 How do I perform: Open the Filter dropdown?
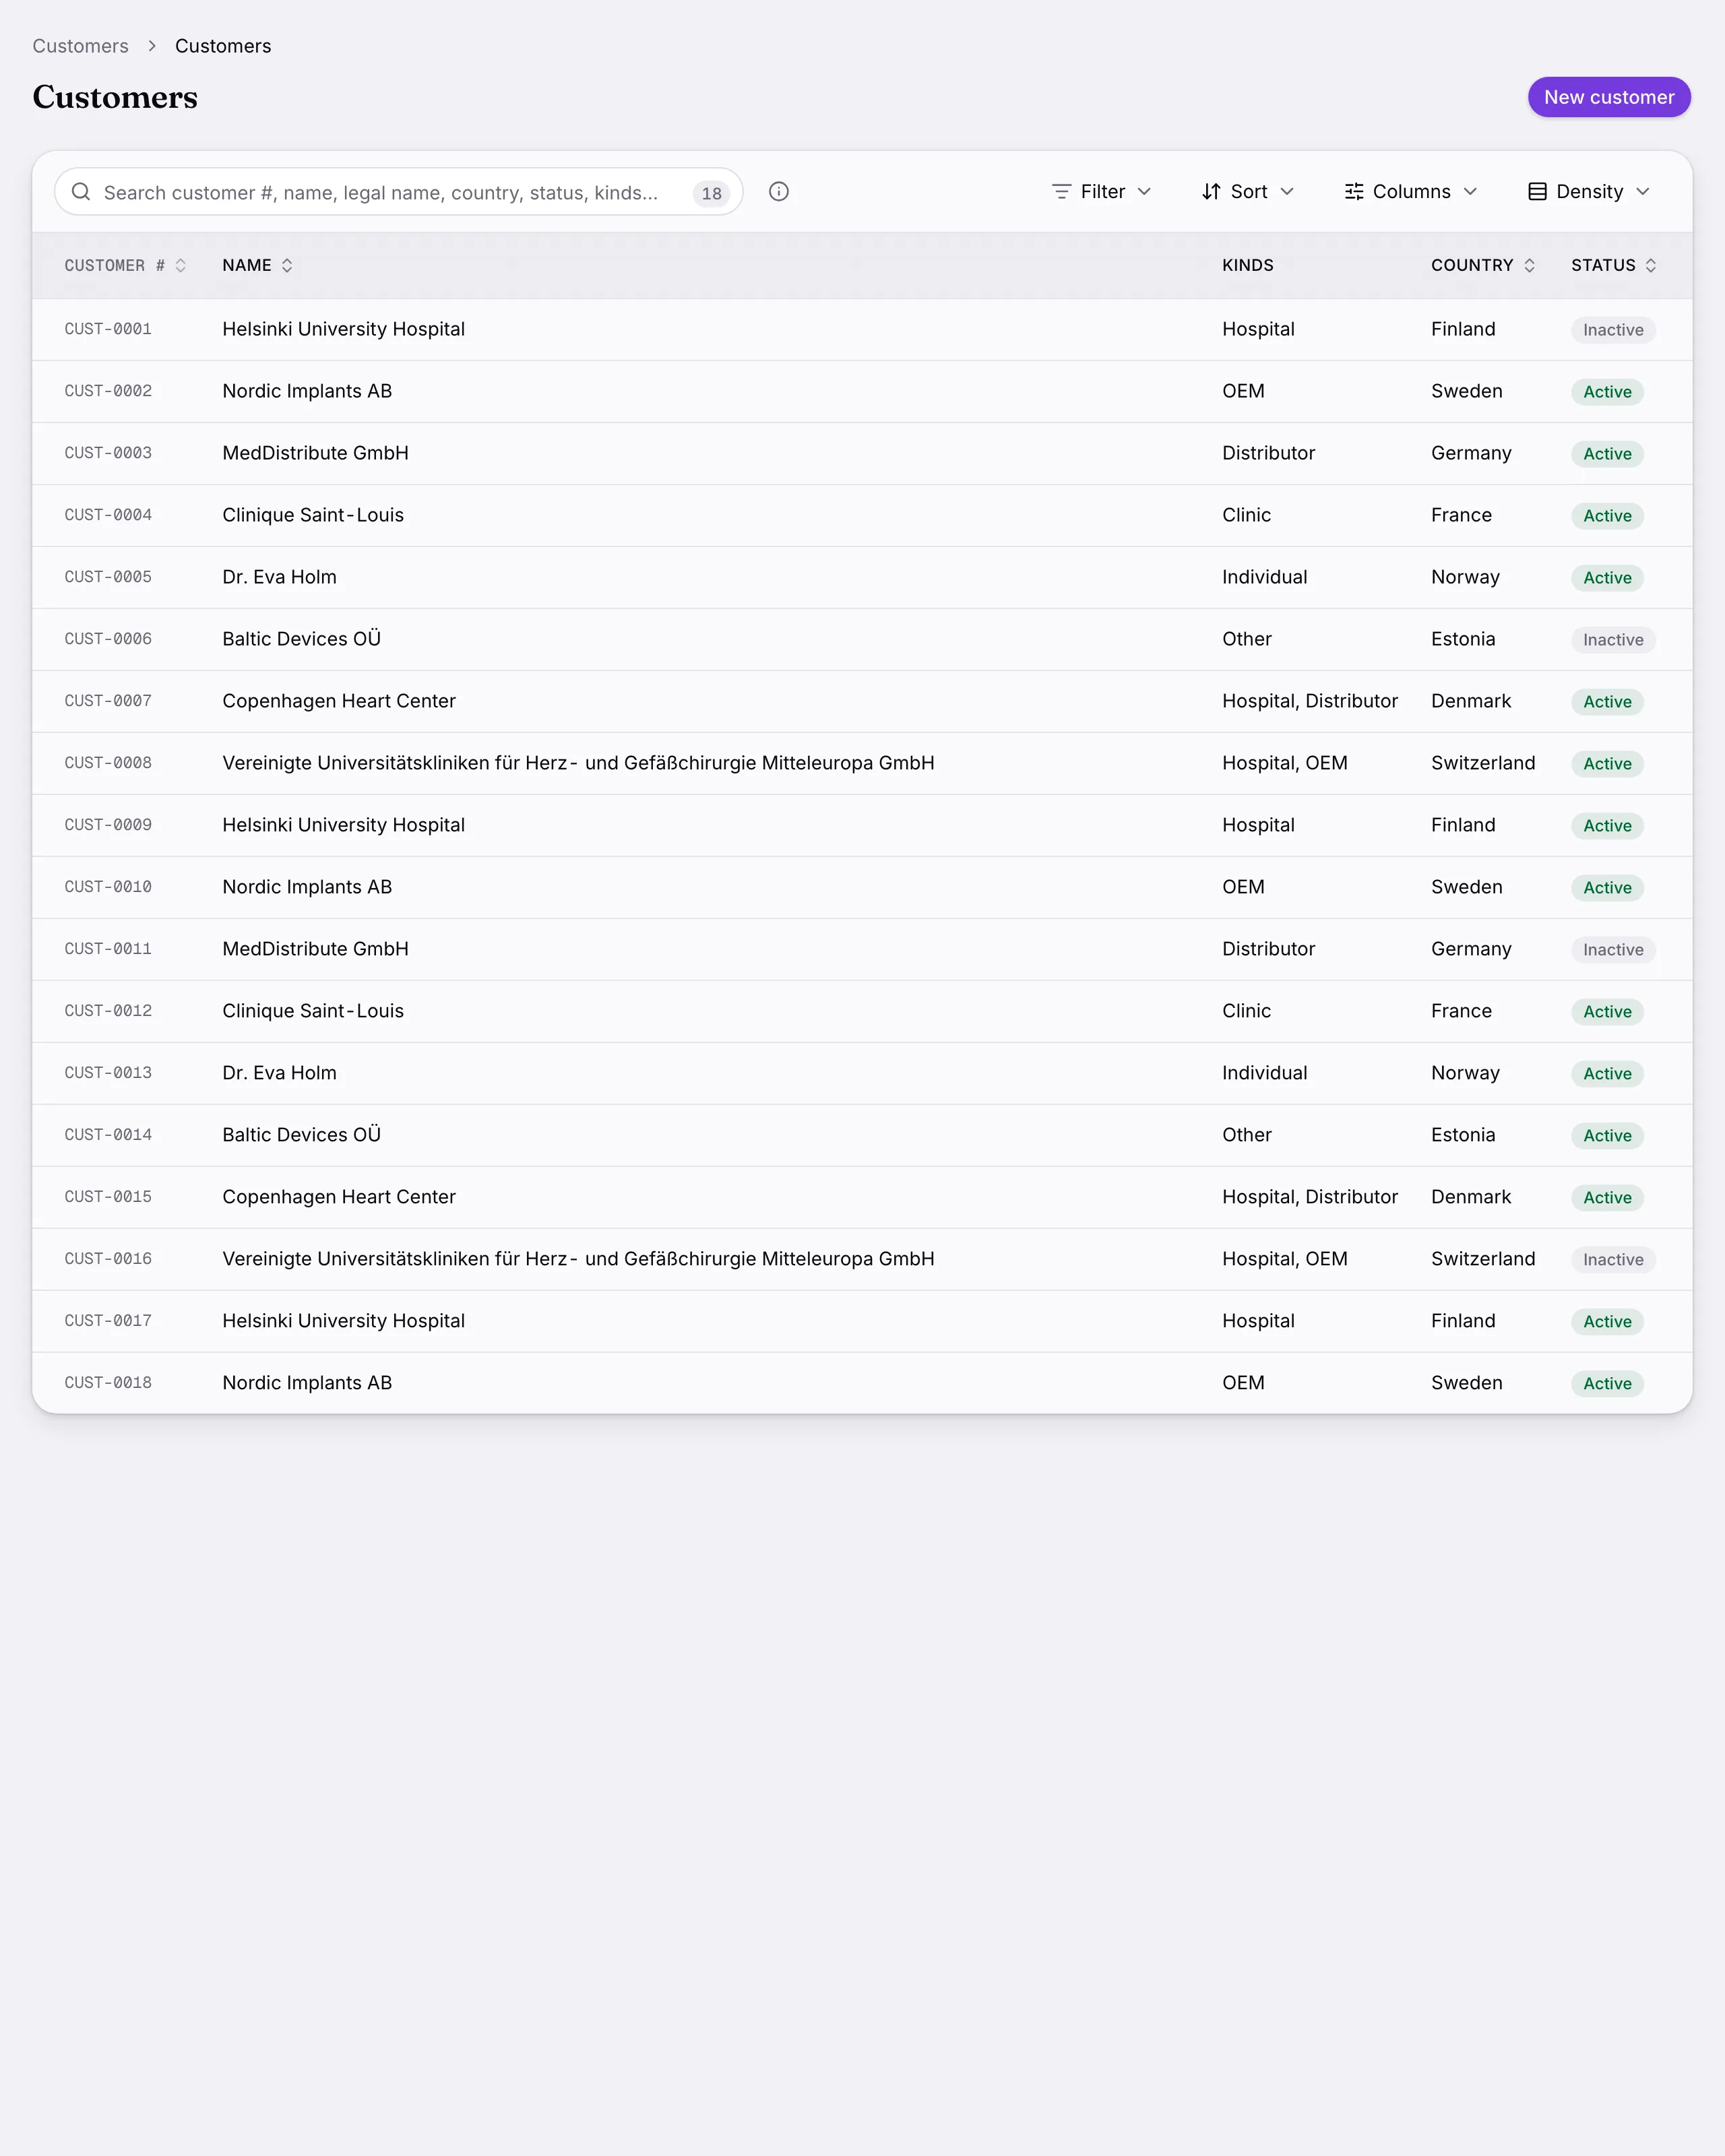[1102, 192]
